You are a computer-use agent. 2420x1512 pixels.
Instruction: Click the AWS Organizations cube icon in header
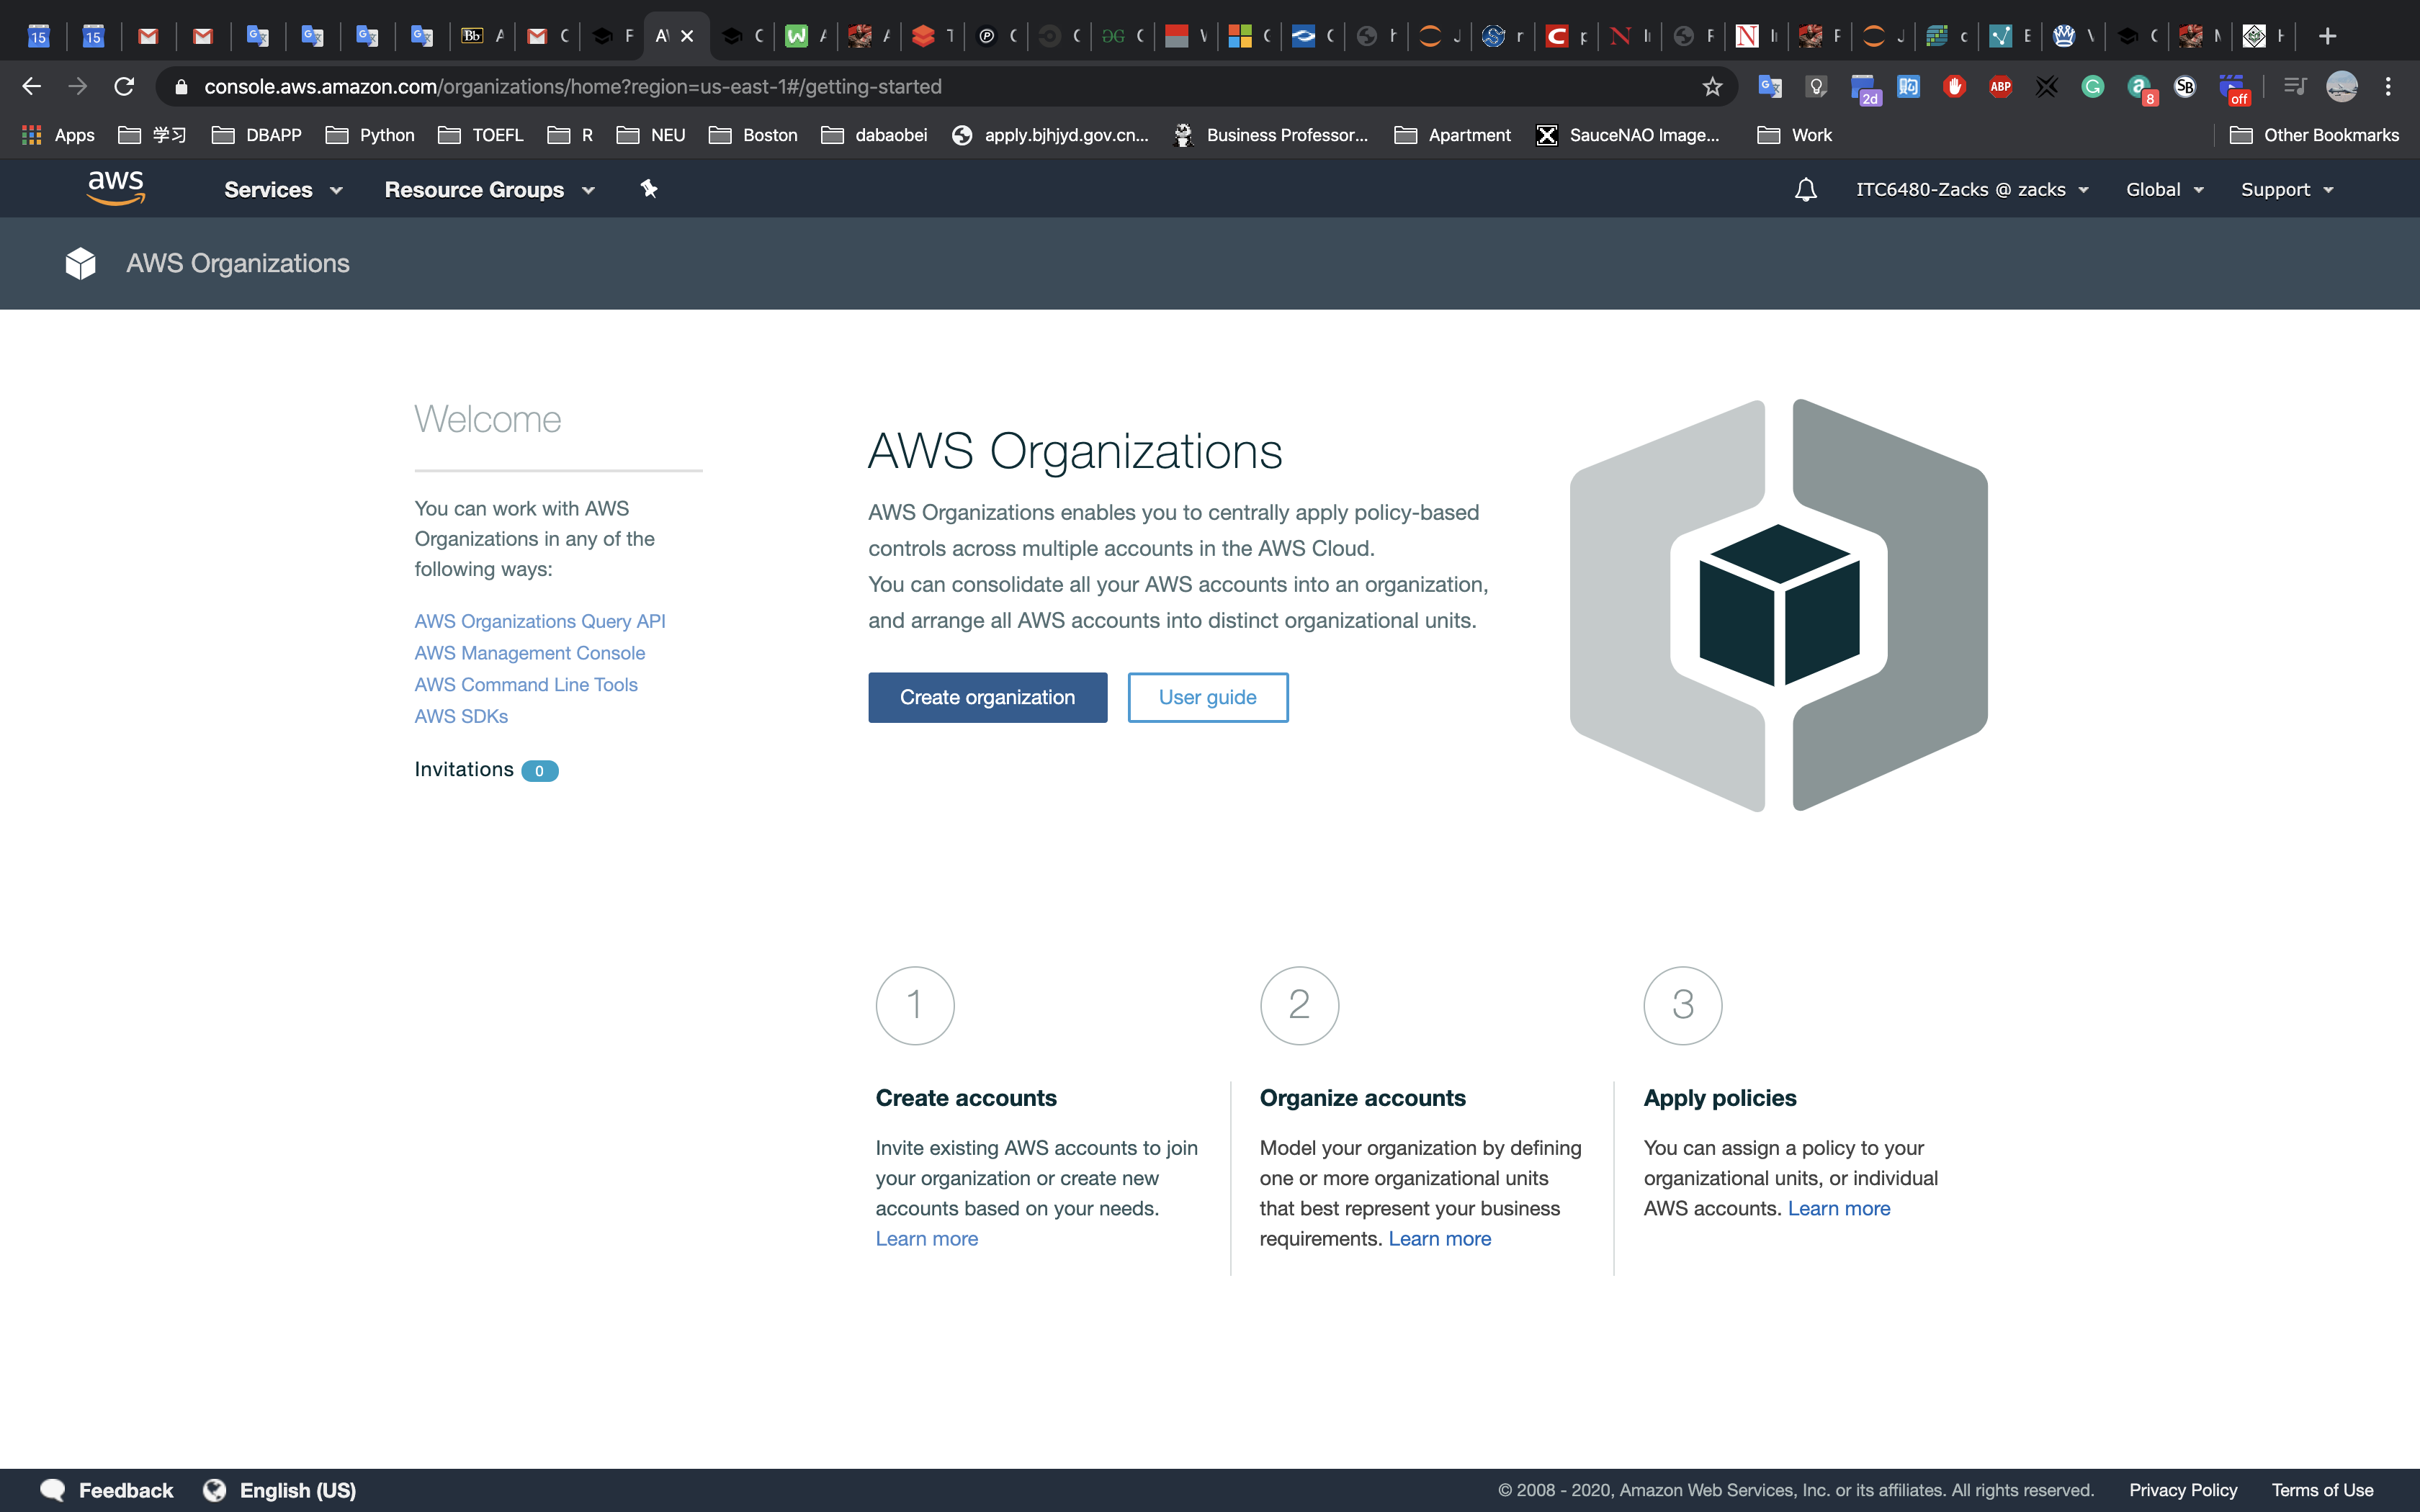point(81,264)
